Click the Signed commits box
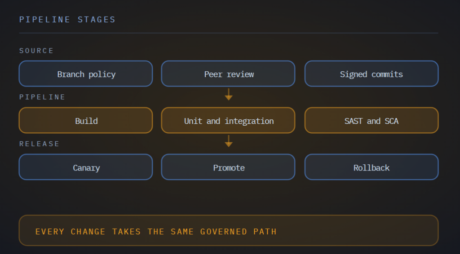This screenshot has width=460, height=254. tap(372, 74)
